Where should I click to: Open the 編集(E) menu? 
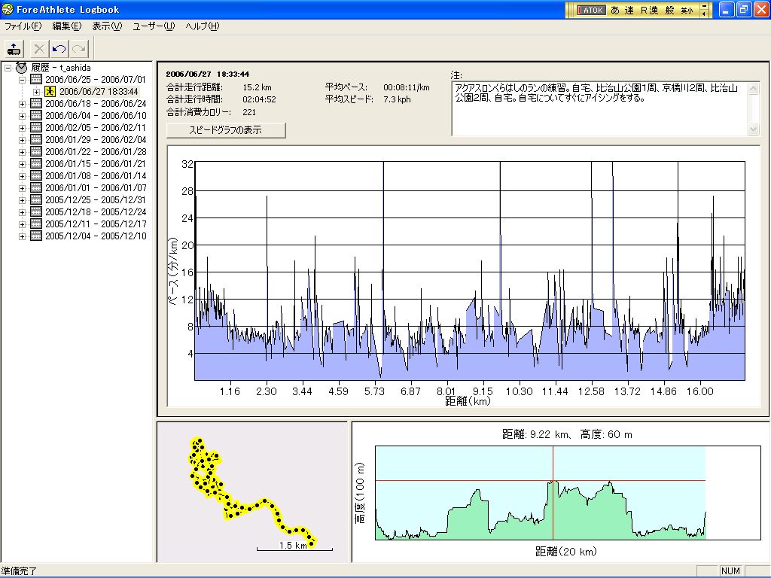coord(67,26)
